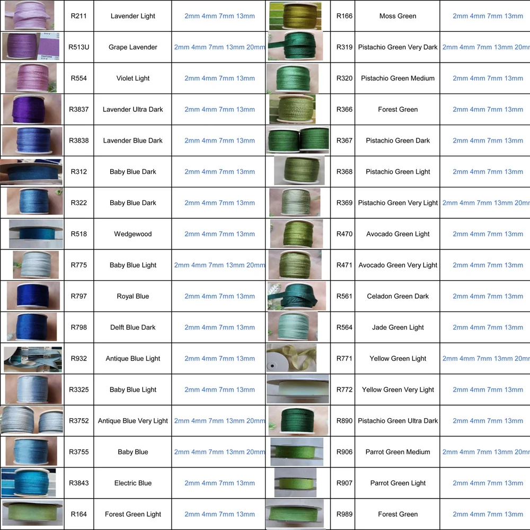Select the name Violet Light

133,78
